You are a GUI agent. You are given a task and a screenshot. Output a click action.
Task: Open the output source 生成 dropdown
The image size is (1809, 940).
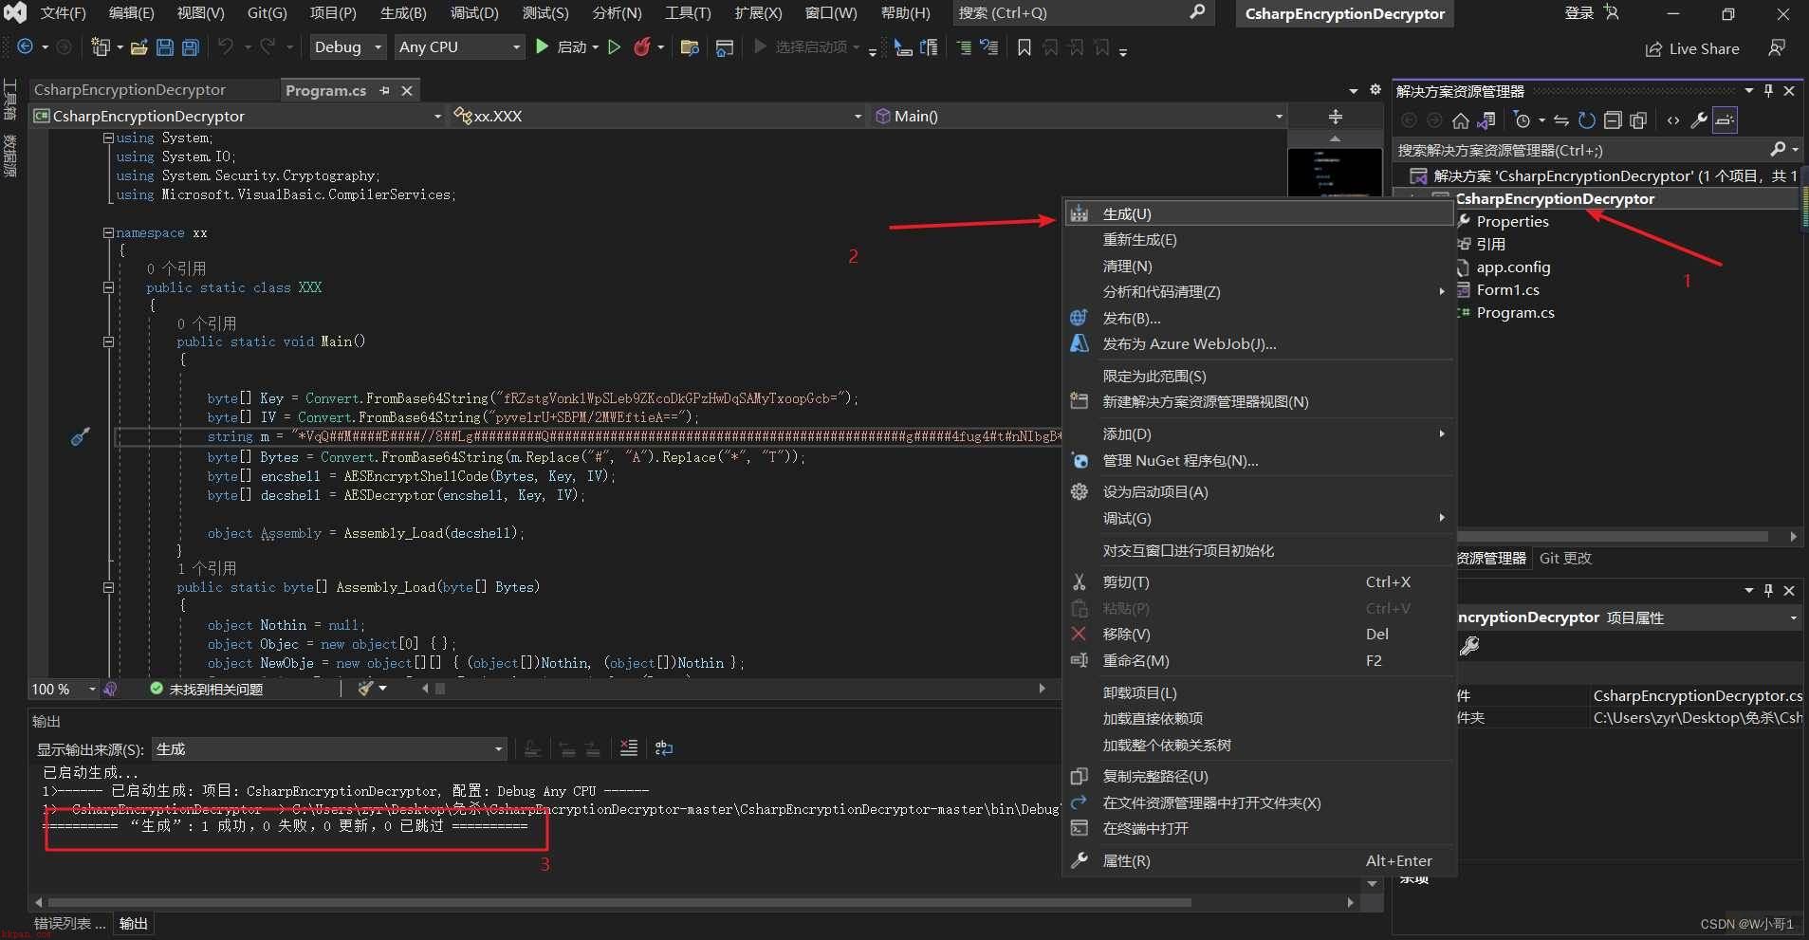(x=328, y=748)
